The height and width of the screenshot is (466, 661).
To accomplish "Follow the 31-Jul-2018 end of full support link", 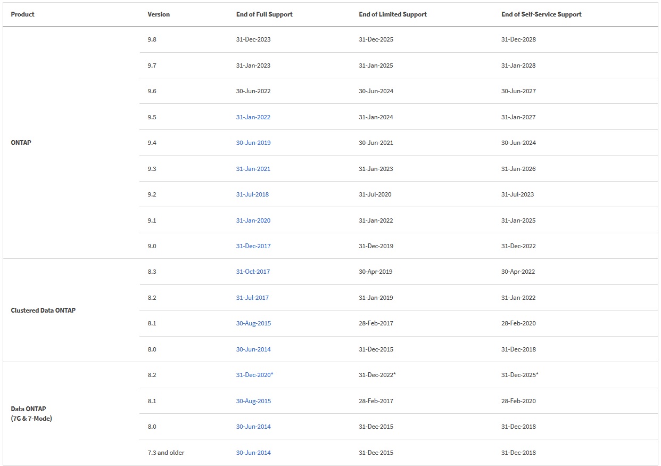I will (x=252, y=194).
